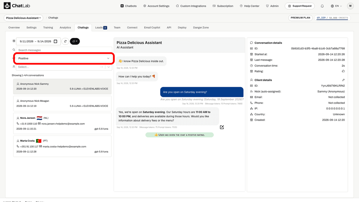
Task: Switch to the Training tab
Action: pyautogui.click(x=48, y=28)
